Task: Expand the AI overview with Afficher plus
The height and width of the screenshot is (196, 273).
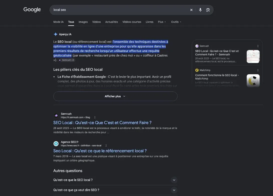Action: (x=115, y=96)
